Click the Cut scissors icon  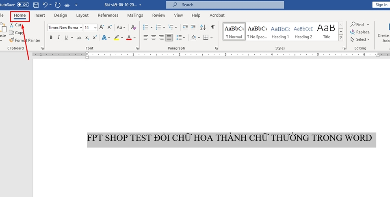pyautogui.click(x=11, y=25)
